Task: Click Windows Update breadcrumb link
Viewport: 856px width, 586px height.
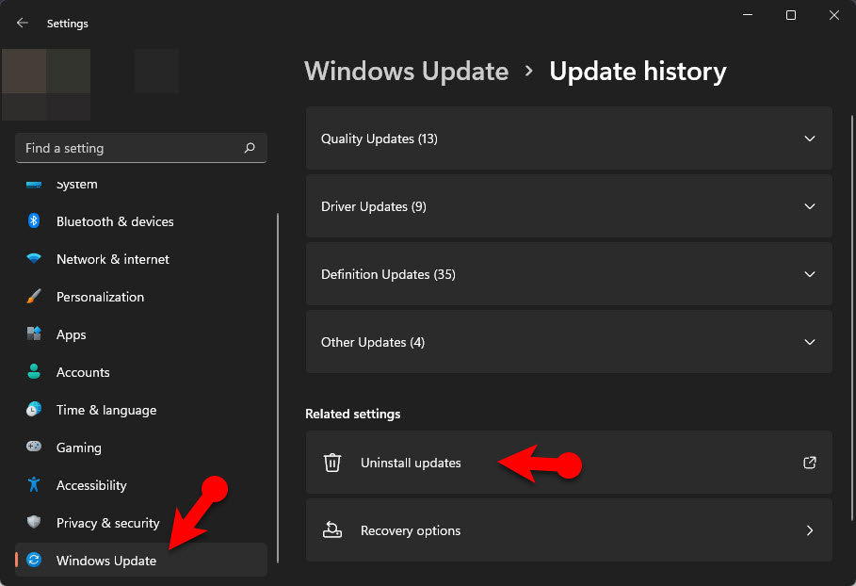Action: pos(406,71)
